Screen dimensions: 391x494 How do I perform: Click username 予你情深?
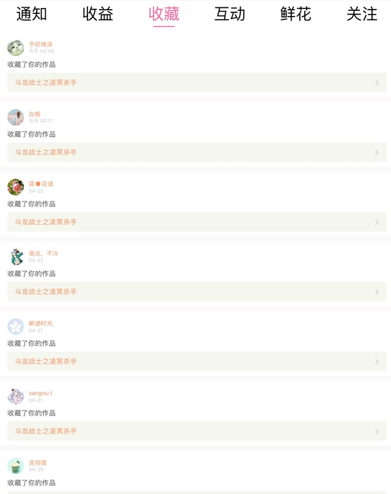tap(41, 45)
